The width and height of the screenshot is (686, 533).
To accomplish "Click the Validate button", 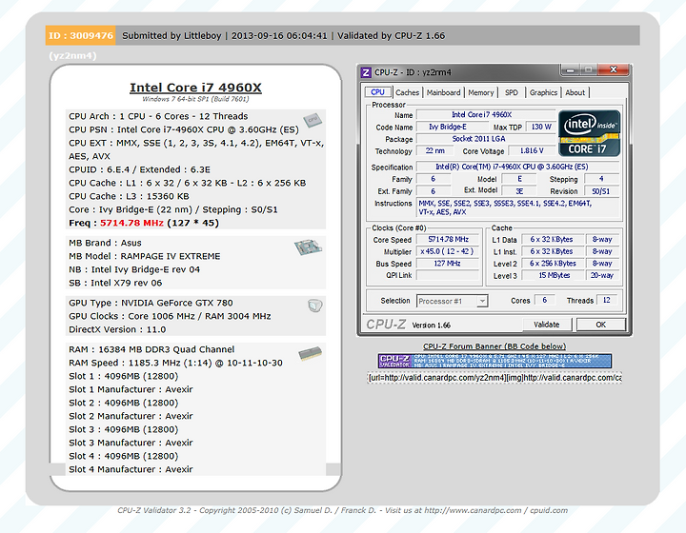I will coord(547,325).
